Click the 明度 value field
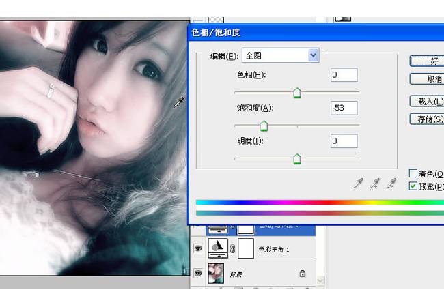 coord(344,141)
